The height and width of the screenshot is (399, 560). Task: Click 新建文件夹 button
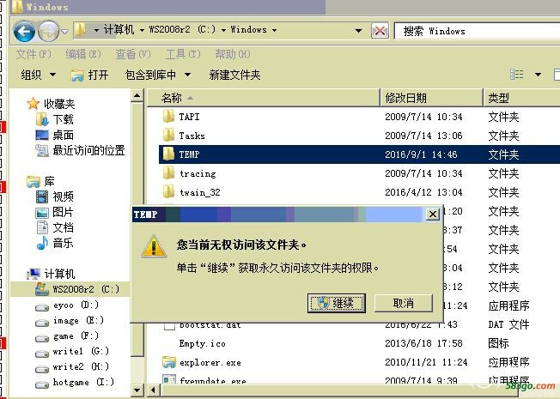[x=234, y=75]
